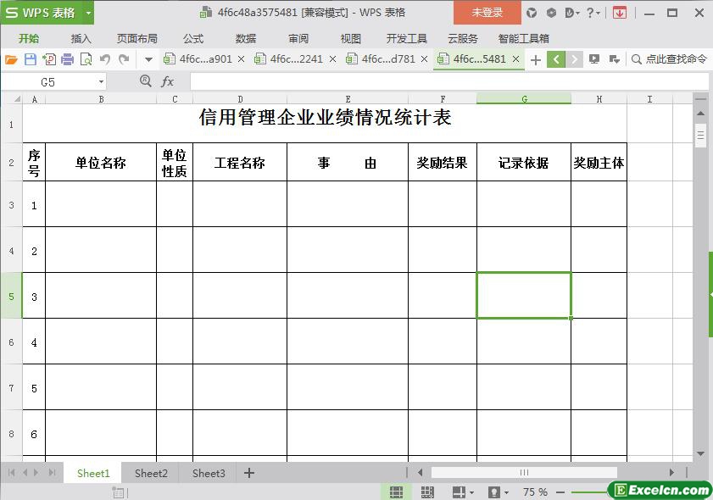
Task: Open the 插入 ribbon tab
Action: click(x=81, y=38)
